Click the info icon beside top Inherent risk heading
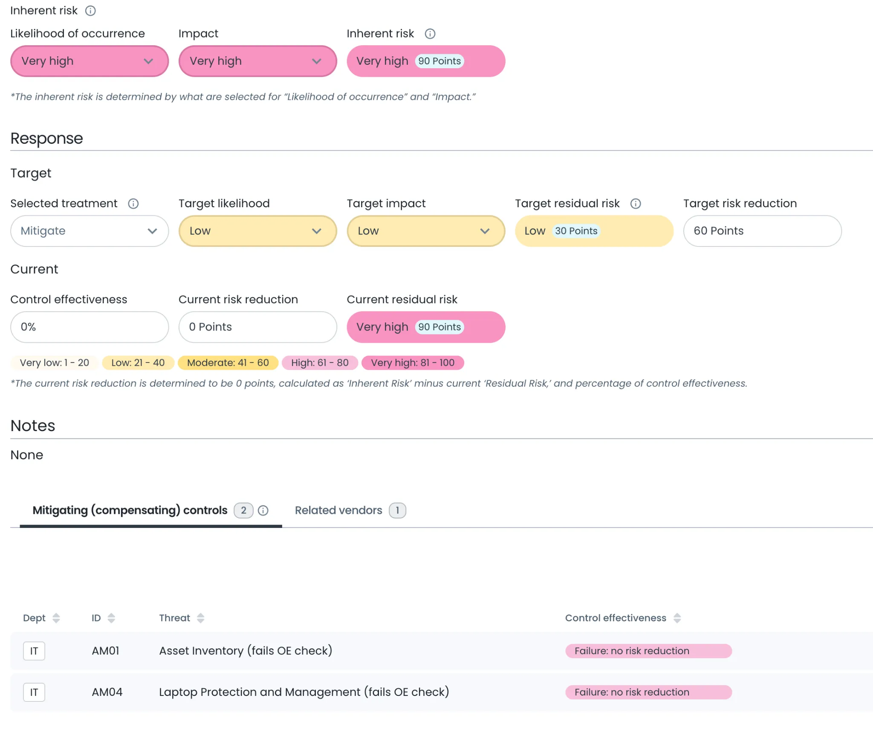The height and width of the screenshot is (736, 873). 90,11
